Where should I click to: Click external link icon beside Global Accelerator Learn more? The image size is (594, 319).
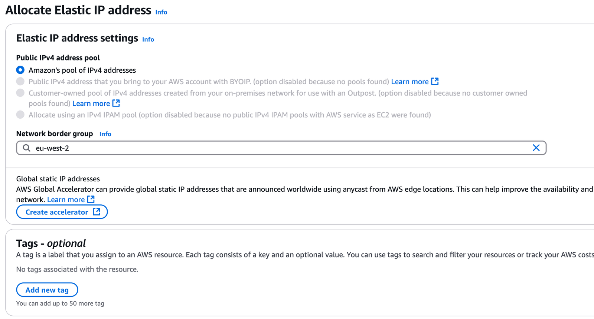(91, 199)
